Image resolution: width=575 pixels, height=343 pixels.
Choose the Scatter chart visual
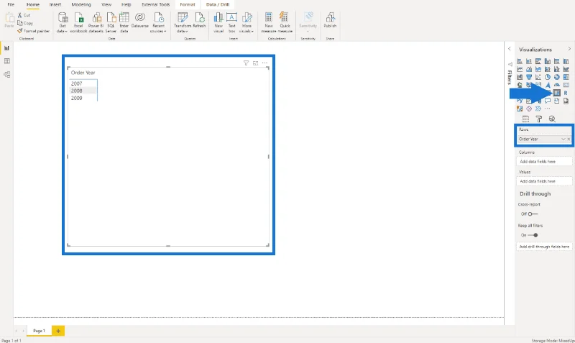538,77
